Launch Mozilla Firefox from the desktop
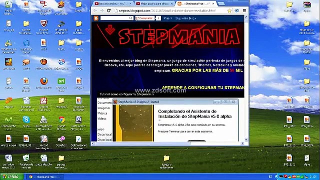 click(x=44, y=83)
